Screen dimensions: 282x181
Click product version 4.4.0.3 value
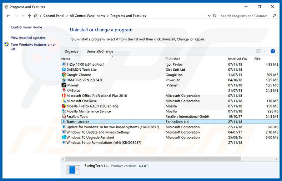[x=143, y=166]
